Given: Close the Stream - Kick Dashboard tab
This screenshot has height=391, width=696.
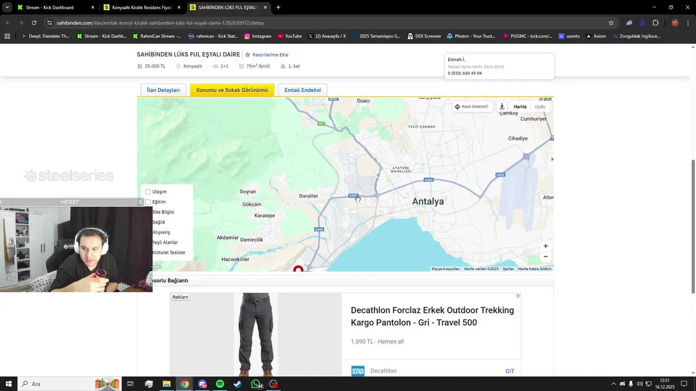Looking at the screenshot, I should 92,8.
